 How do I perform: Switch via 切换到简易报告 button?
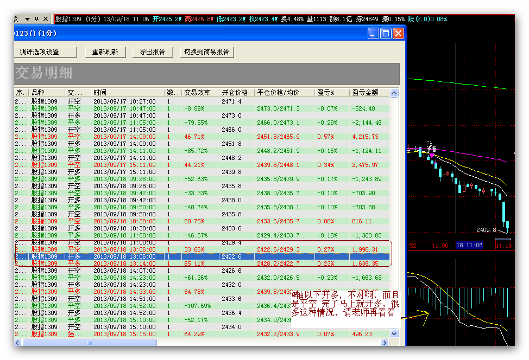[206, 52]
